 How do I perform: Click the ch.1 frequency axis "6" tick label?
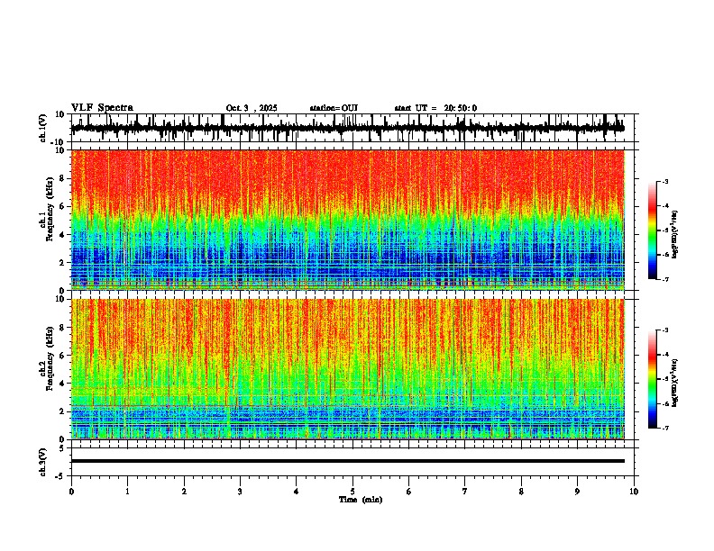[62, 206]
